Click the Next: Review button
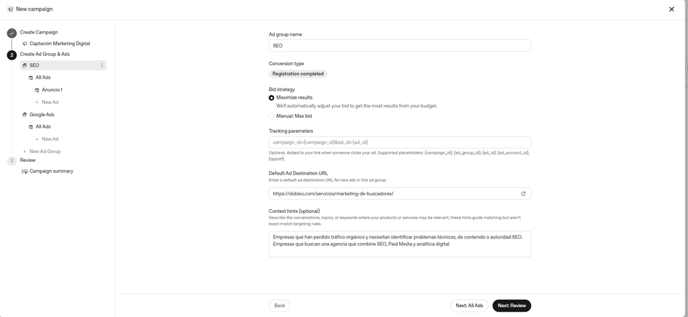This screenshot has width=688, height=317. click(511, 306)
